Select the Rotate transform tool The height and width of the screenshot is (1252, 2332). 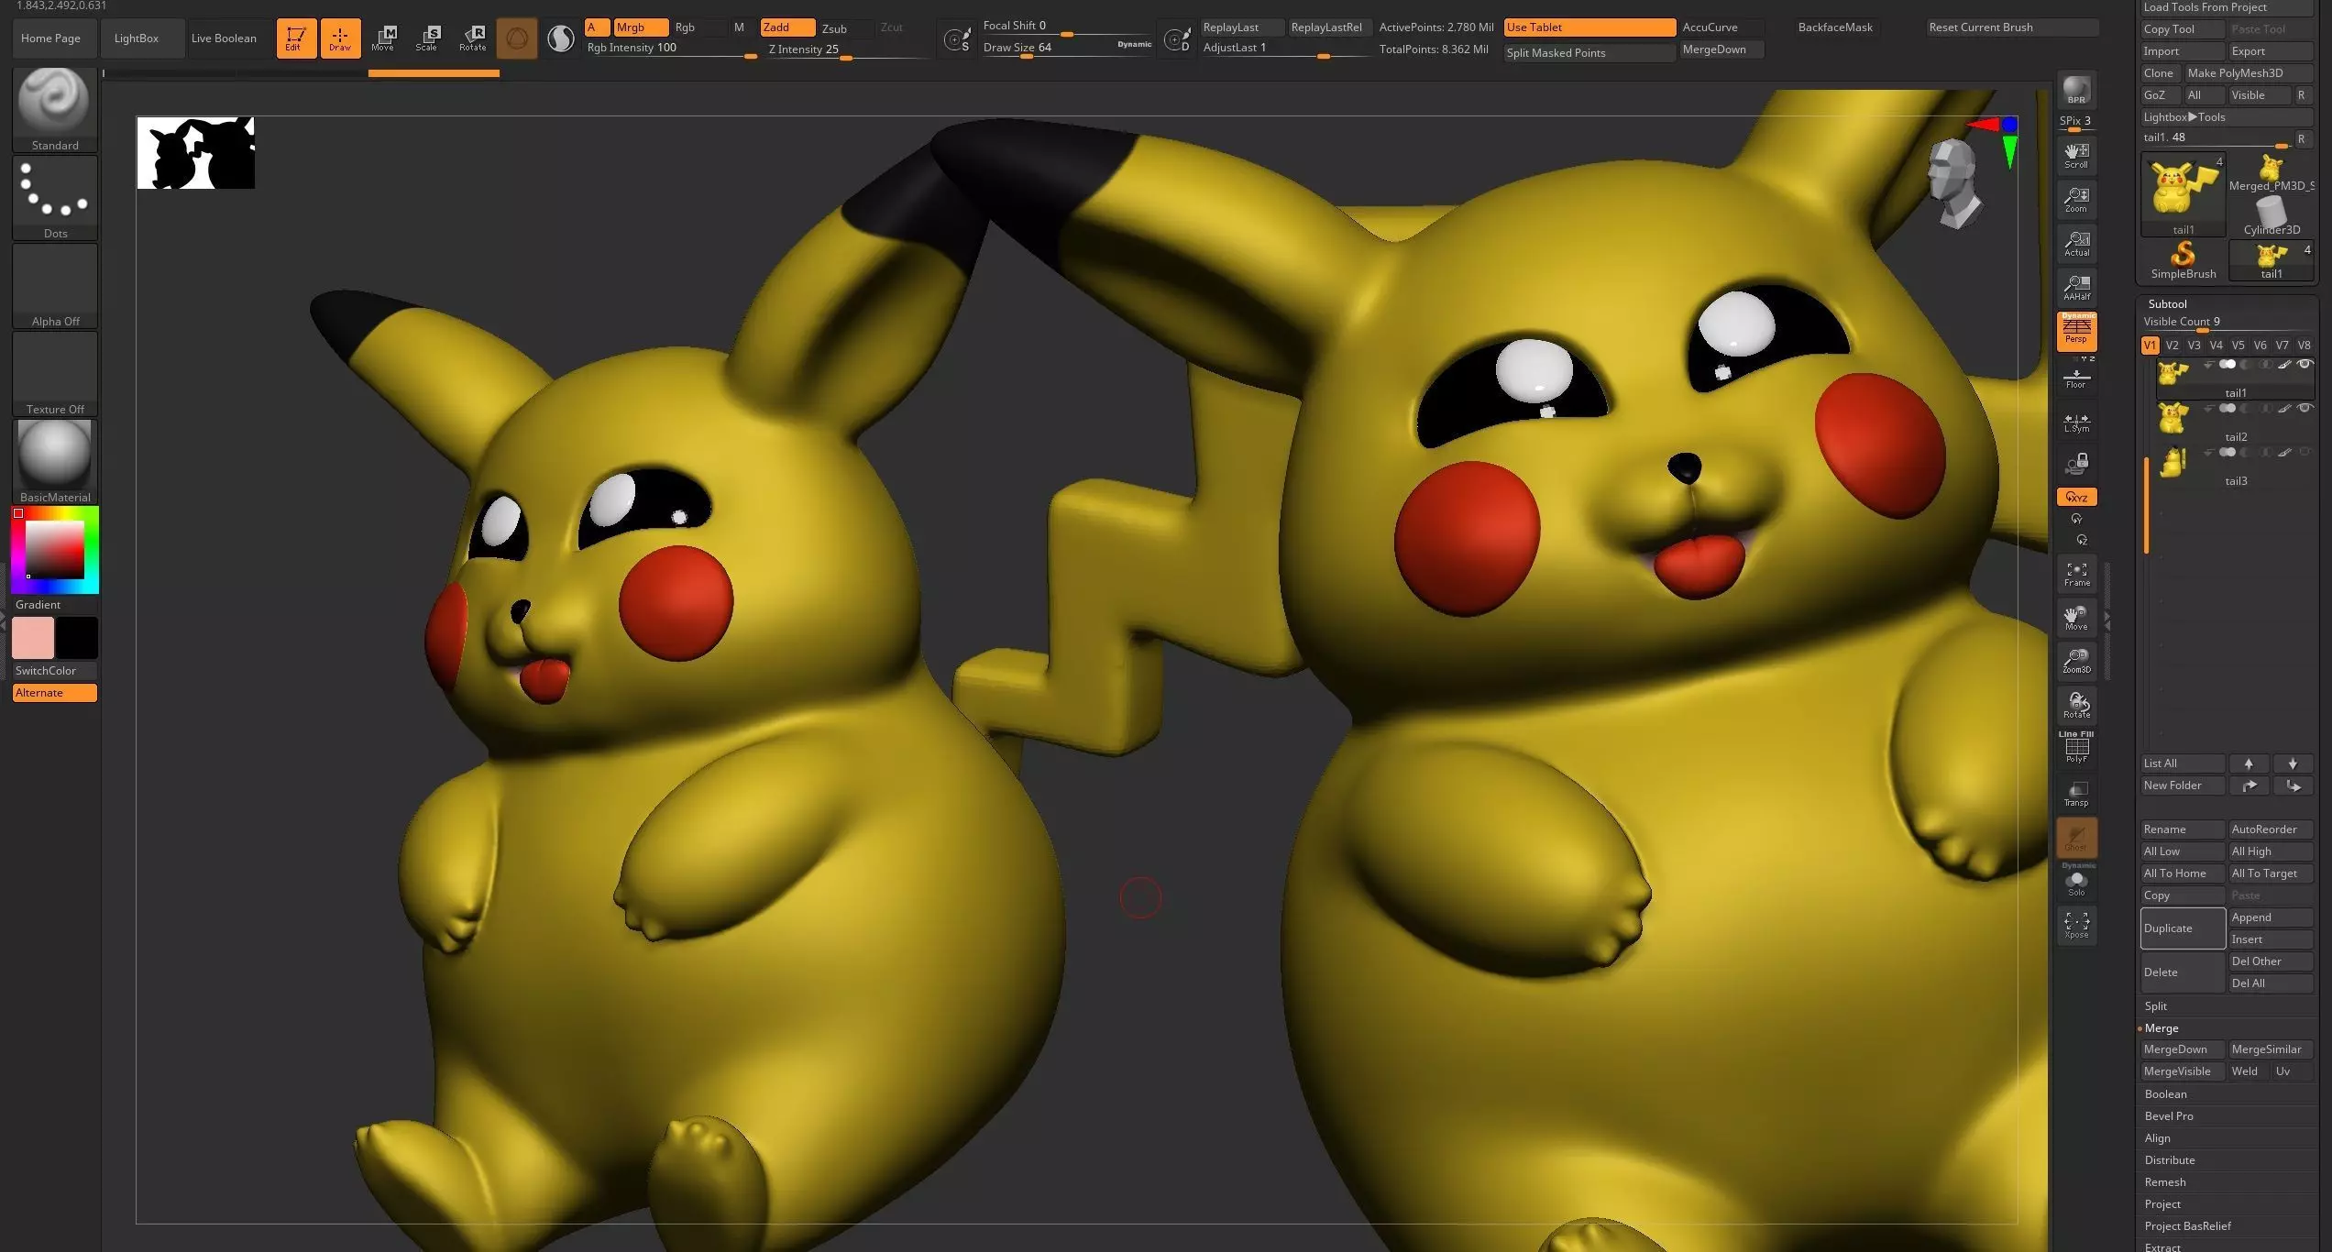[473, 38]
